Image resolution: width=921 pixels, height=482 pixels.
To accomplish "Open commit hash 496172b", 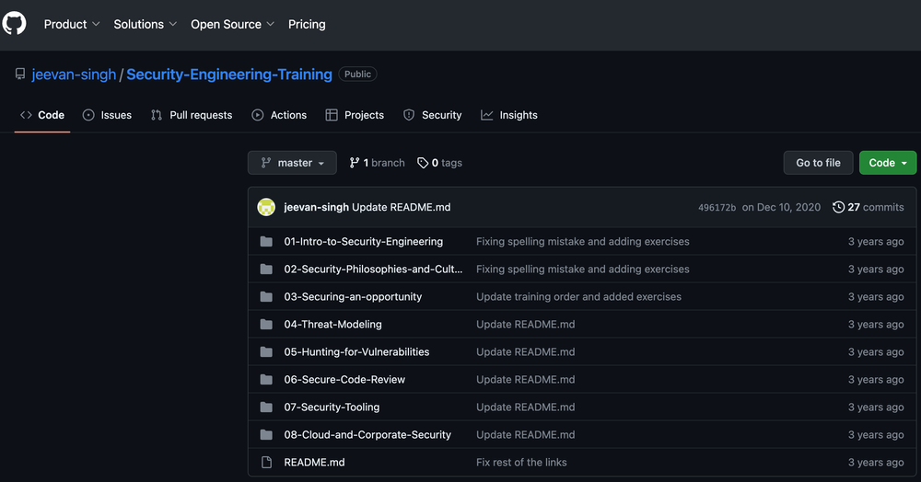I will click(x=717, y=208).
